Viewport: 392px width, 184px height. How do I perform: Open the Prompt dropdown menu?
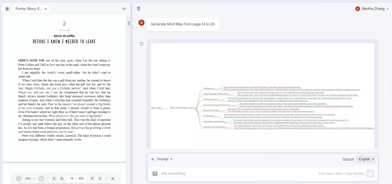point(162,159)
